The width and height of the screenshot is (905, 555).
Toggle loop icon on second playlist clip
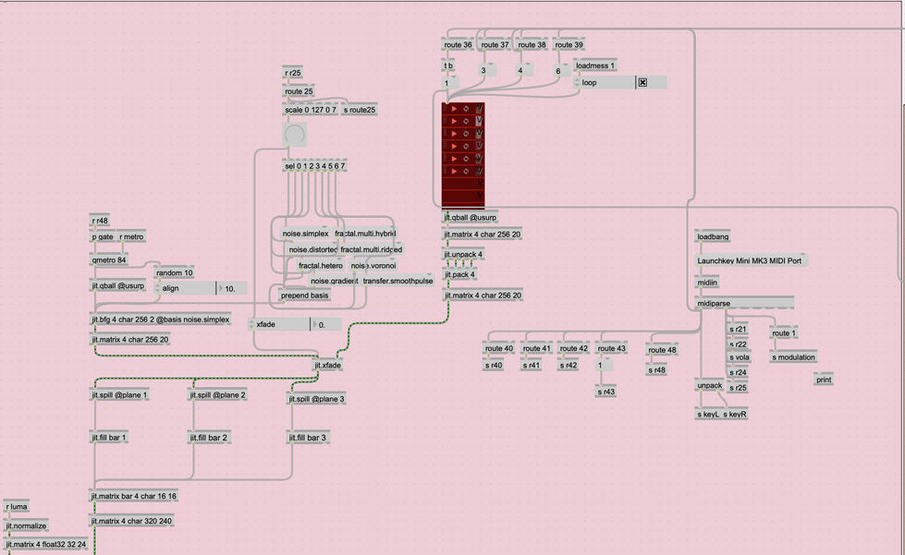click(466, 121)
